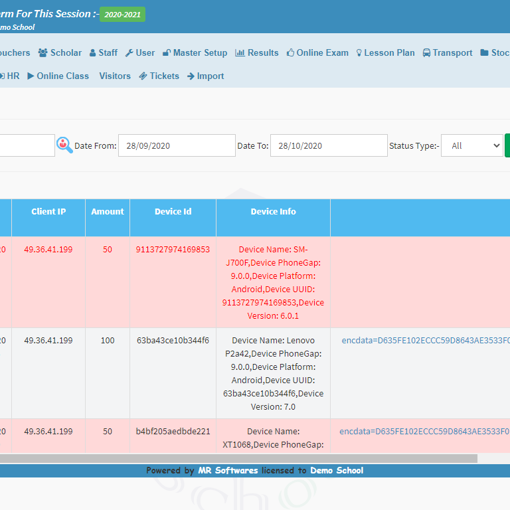Screen dimensions: 510x510
Task: Open the Scholar menu
Action: 60,53
